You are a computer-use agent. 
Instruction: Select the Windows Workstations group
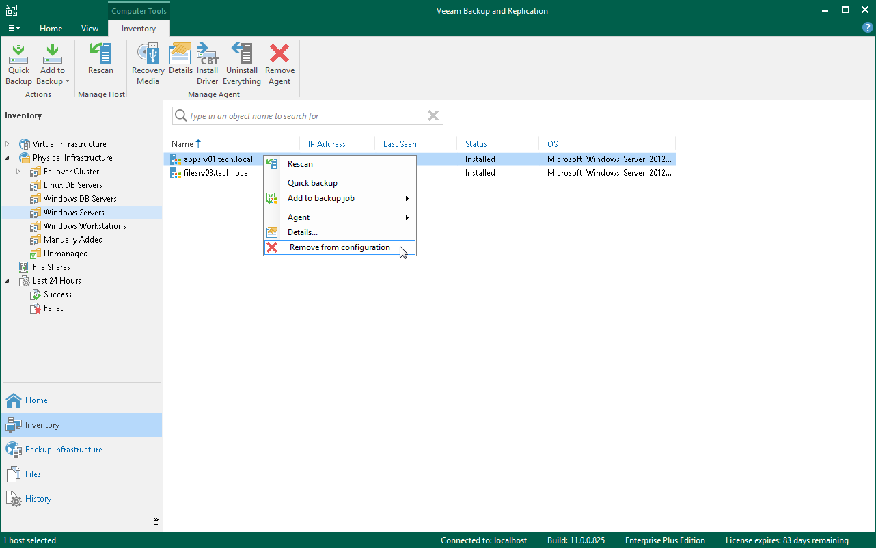point(85,226)
